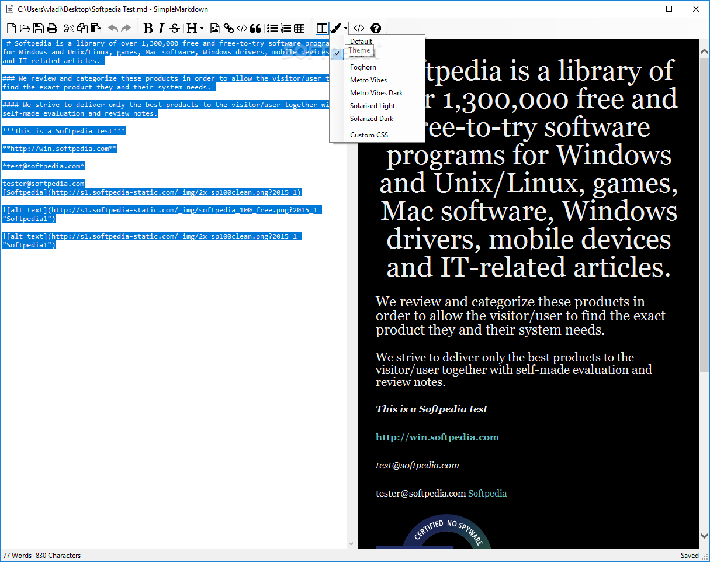This screenshot has height=562, width=710.
Task: Open heading levels dropdown arrow next to H
Action: click(202, 28)
